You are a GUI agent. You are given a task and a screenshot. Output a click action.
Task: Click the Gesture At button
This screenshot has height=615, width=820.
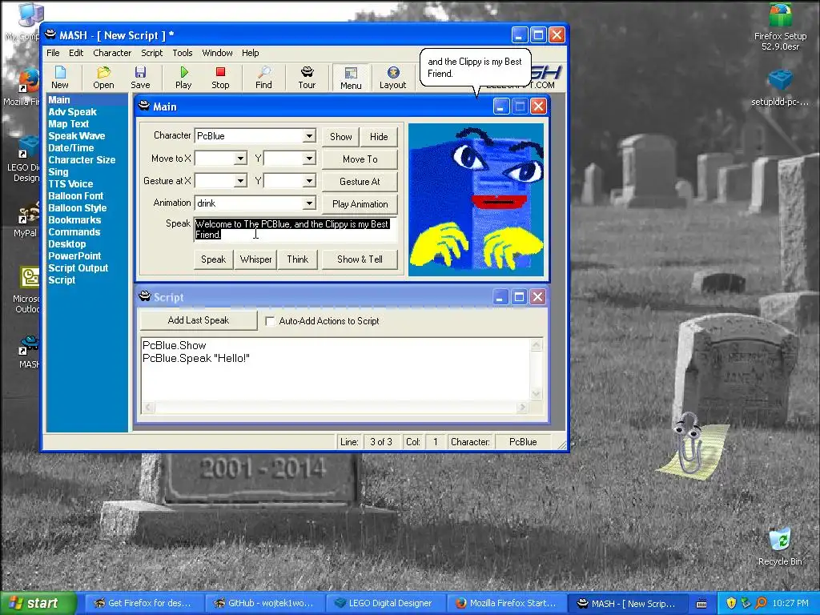360,182
